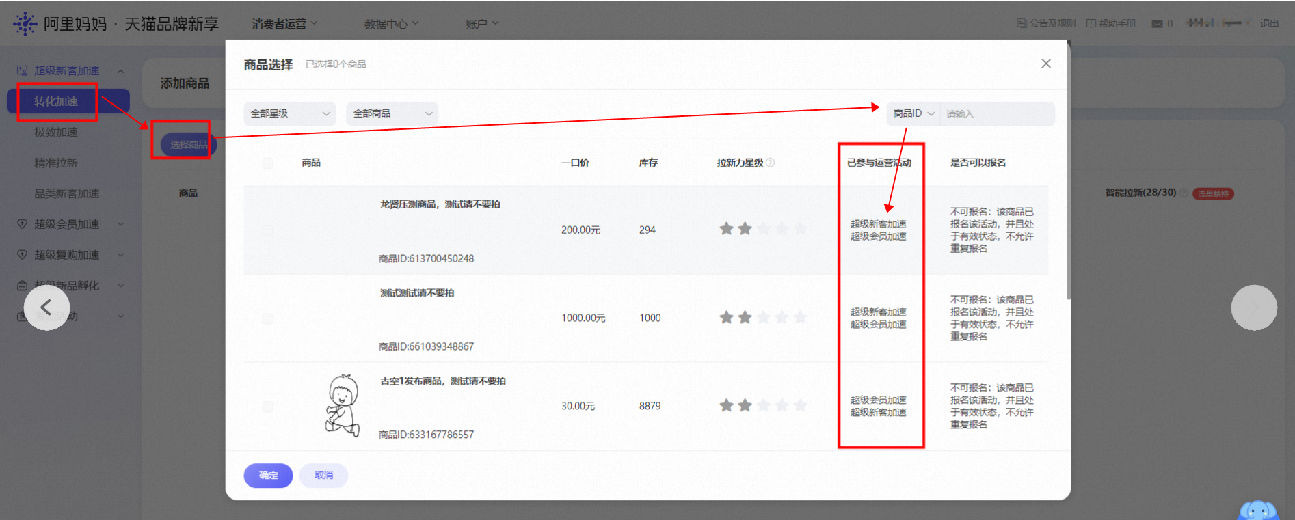Expand 超级复购加速 sidebar section
Screen dimensions: 1295x520
click(120, 255)
